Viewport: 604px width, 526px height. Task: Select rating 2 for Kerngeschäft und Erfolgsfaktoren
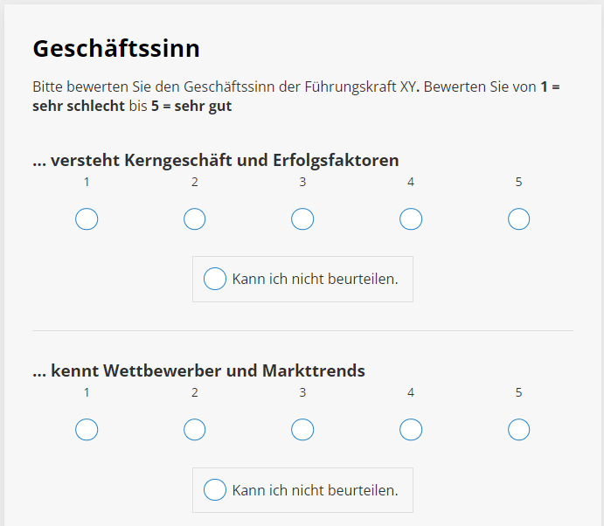point(195,219)
